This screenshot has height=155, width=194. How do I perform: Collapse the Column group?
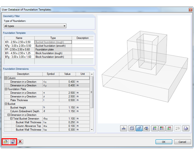pos(6,78)
